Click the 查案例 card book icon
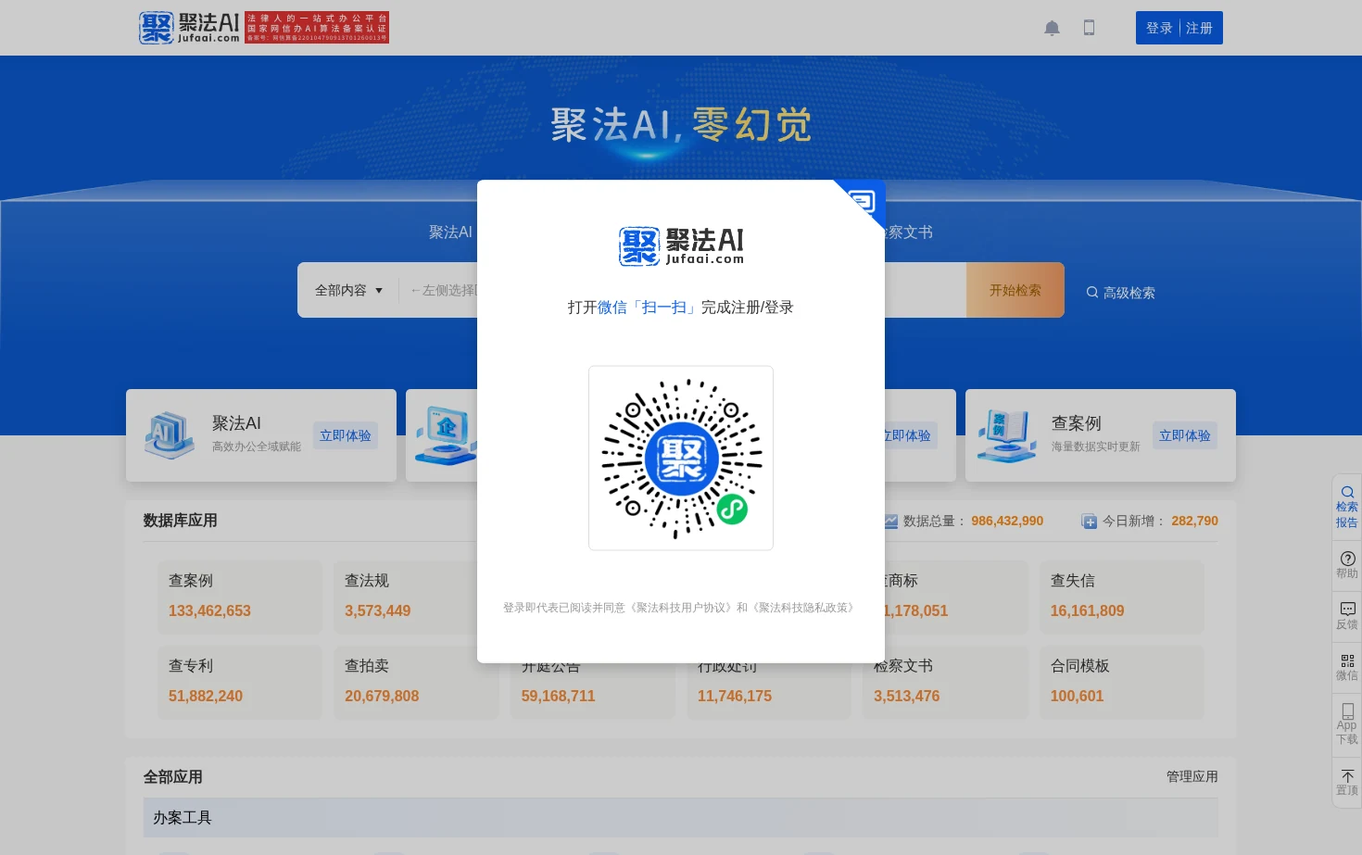Viewport: 1362px width, 855px height. click(1006, 435)
